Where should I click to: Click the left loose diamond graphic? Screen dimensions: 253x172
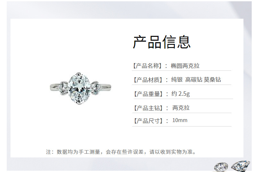click(221, 166)
